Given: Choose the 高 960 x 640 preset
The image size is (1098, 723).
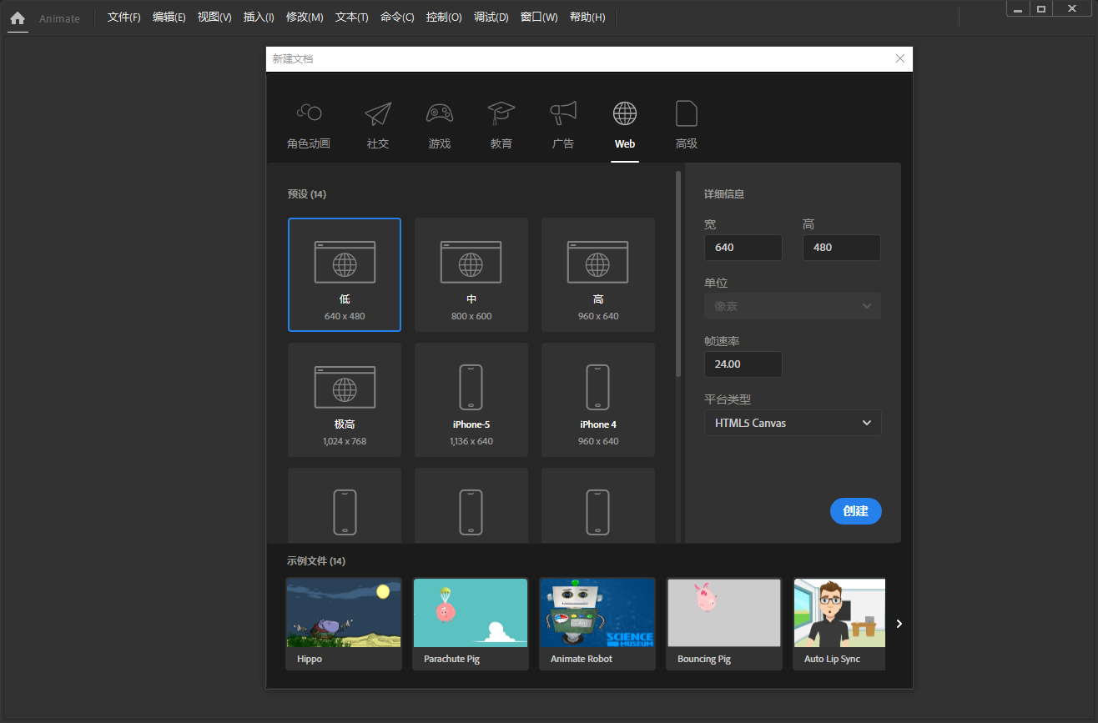Looking at the screenshot, I should pyautogui.click(x=598, y=274).
